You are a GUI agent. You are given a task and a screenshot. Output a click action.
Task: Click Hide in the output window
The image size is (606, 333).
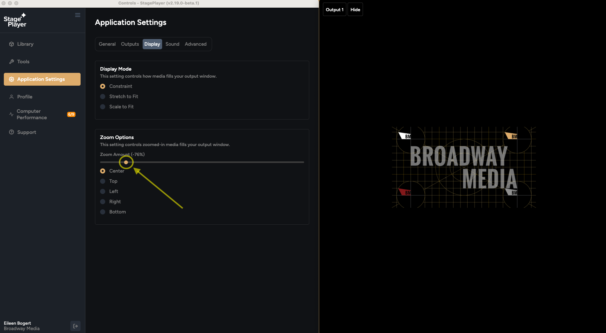click(355, 10)
